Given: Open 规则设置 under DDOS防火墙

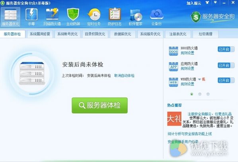Looking at the screenshot, I should click(x=187, y=53).
